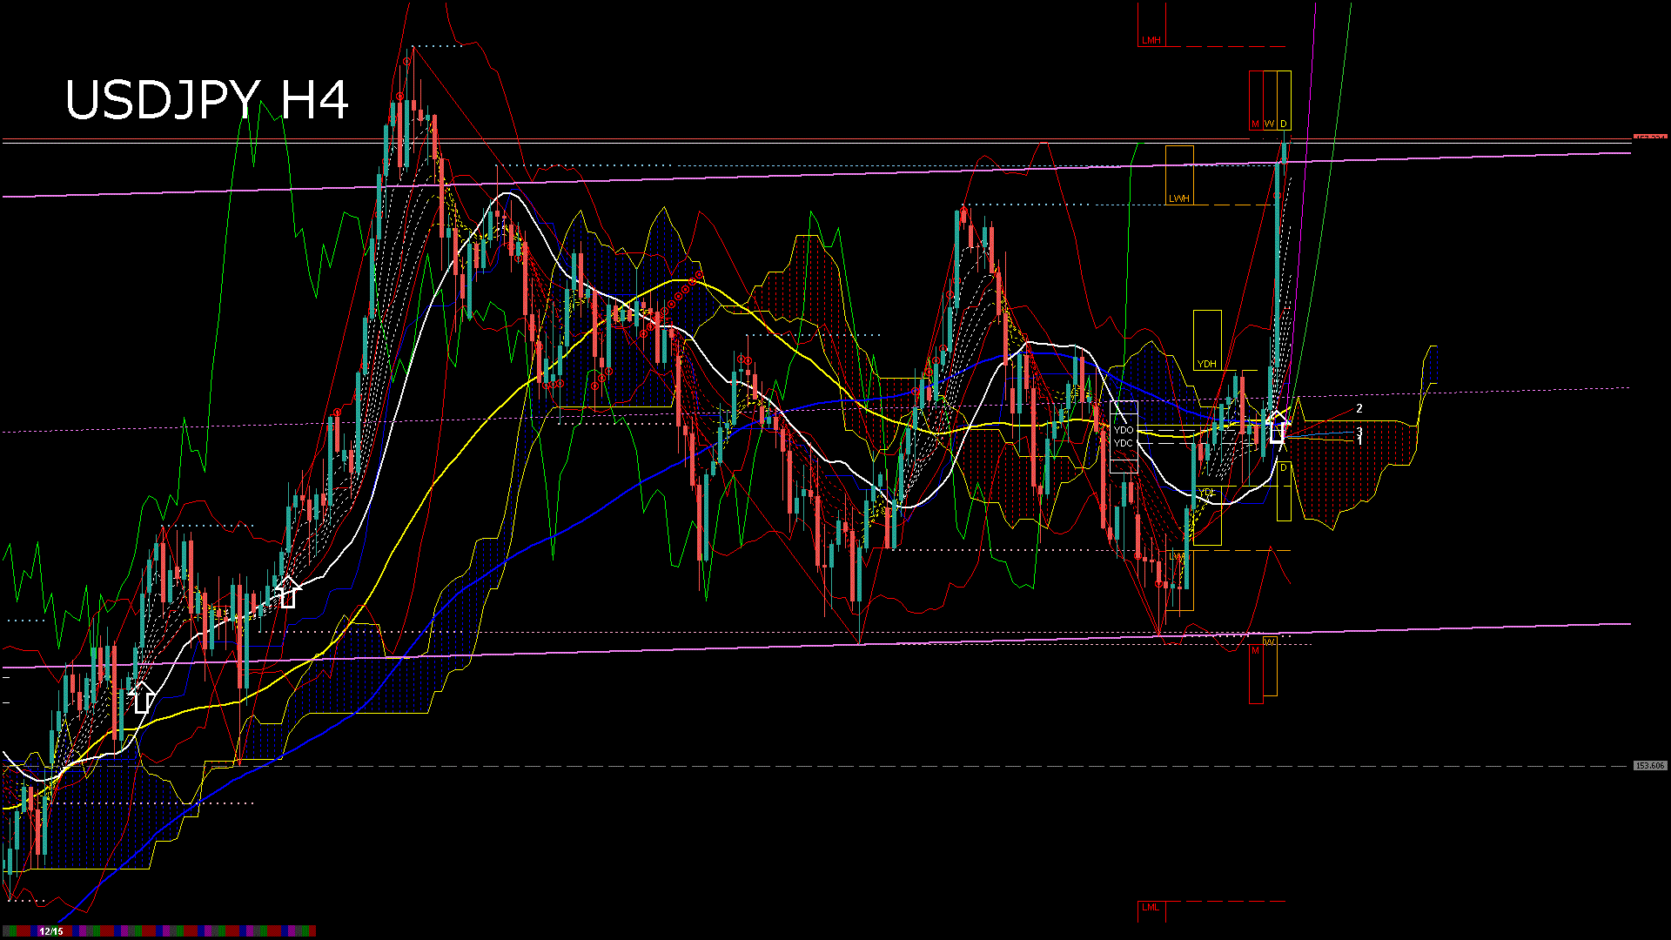The height and width of the screenshot is (940, 1671).
Task: Click the LMH last-month-high marker
Action: [x=1151, y=39]
